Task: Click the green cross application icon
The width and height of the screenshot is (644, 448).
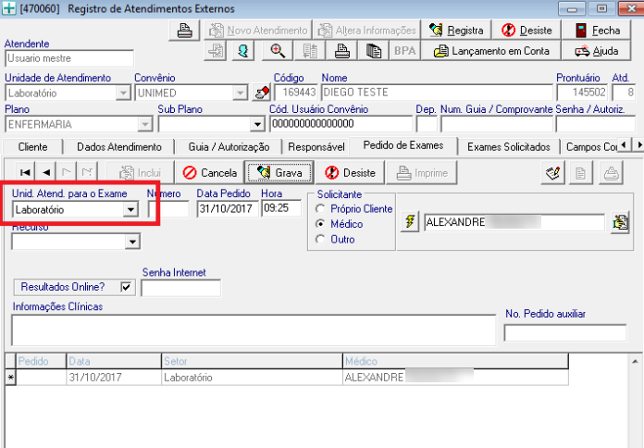Action: [8, 8]
